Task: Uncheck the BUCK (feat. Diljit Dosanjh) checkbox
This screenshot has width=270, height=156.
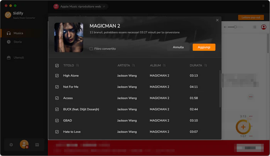Action: pos(57,109)
